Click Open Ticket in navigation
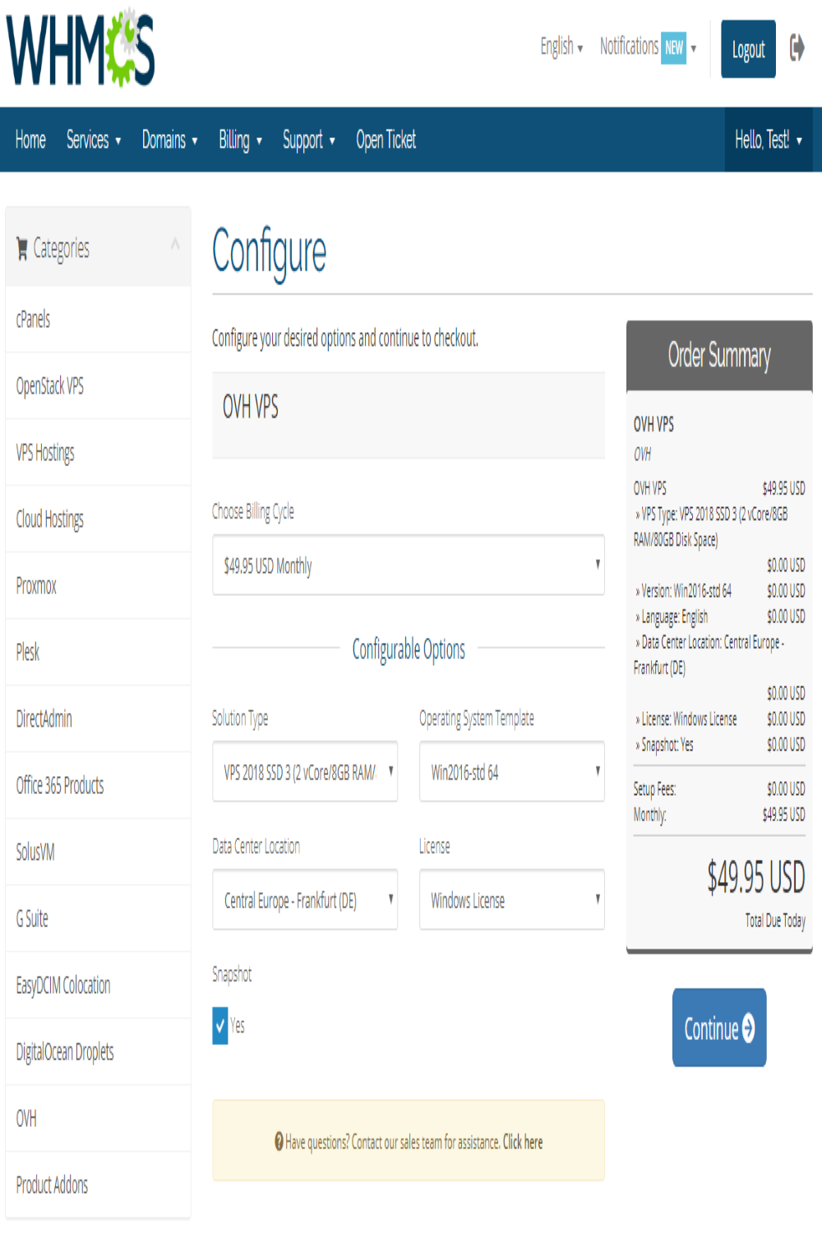Image resolution: width=822 pixels, height=1233 pixels. 386,140
